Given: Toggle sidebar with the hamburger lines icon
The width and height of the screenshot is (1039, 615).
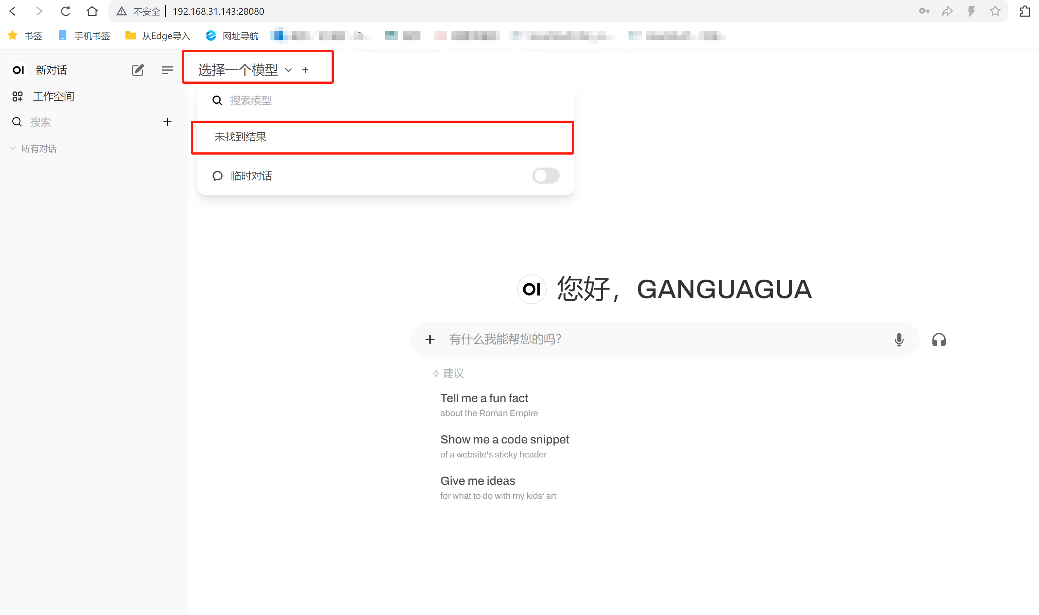Looking at the screenshot, I should coord(167,70).
